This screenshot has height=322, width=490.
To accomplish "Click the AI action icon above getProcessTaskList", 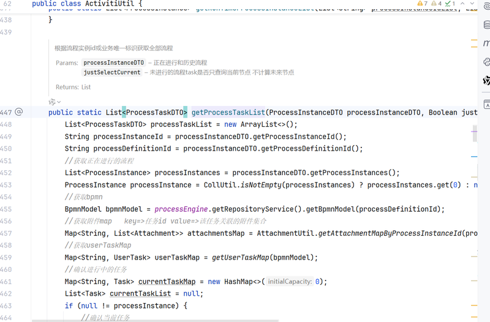I will pyautogui.click(x=52, y=102).
